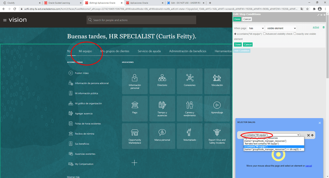Open the 'visible element' type dropdown
The height and width of the screenshot is (178, 329).
click(x=281, y=28)
